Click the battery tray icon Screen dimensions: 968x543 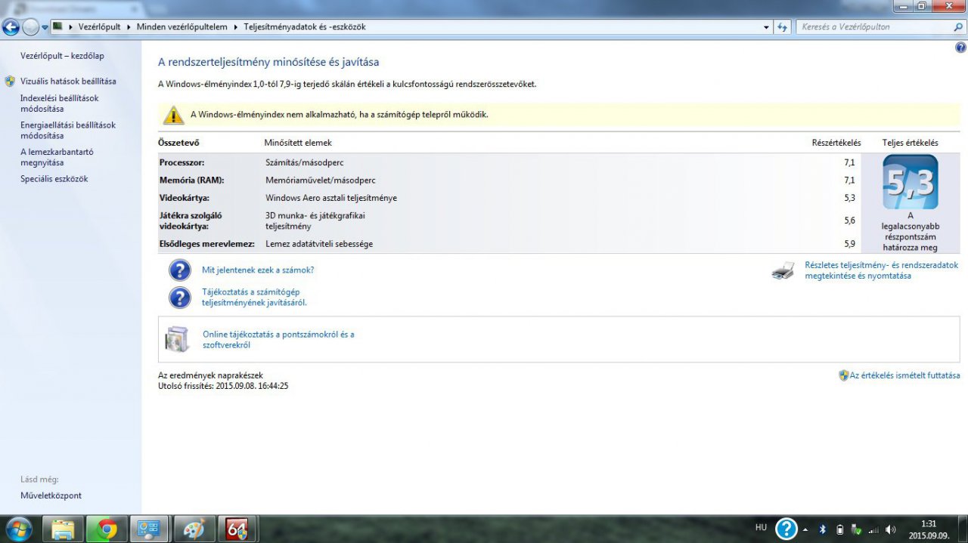[839, 529]
